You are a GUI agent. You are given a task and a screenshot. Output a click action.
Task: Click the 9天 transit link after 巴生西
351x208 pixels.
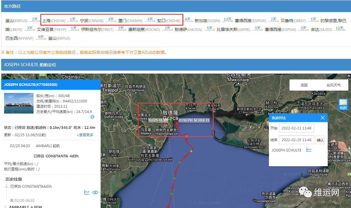click(41, 37)
